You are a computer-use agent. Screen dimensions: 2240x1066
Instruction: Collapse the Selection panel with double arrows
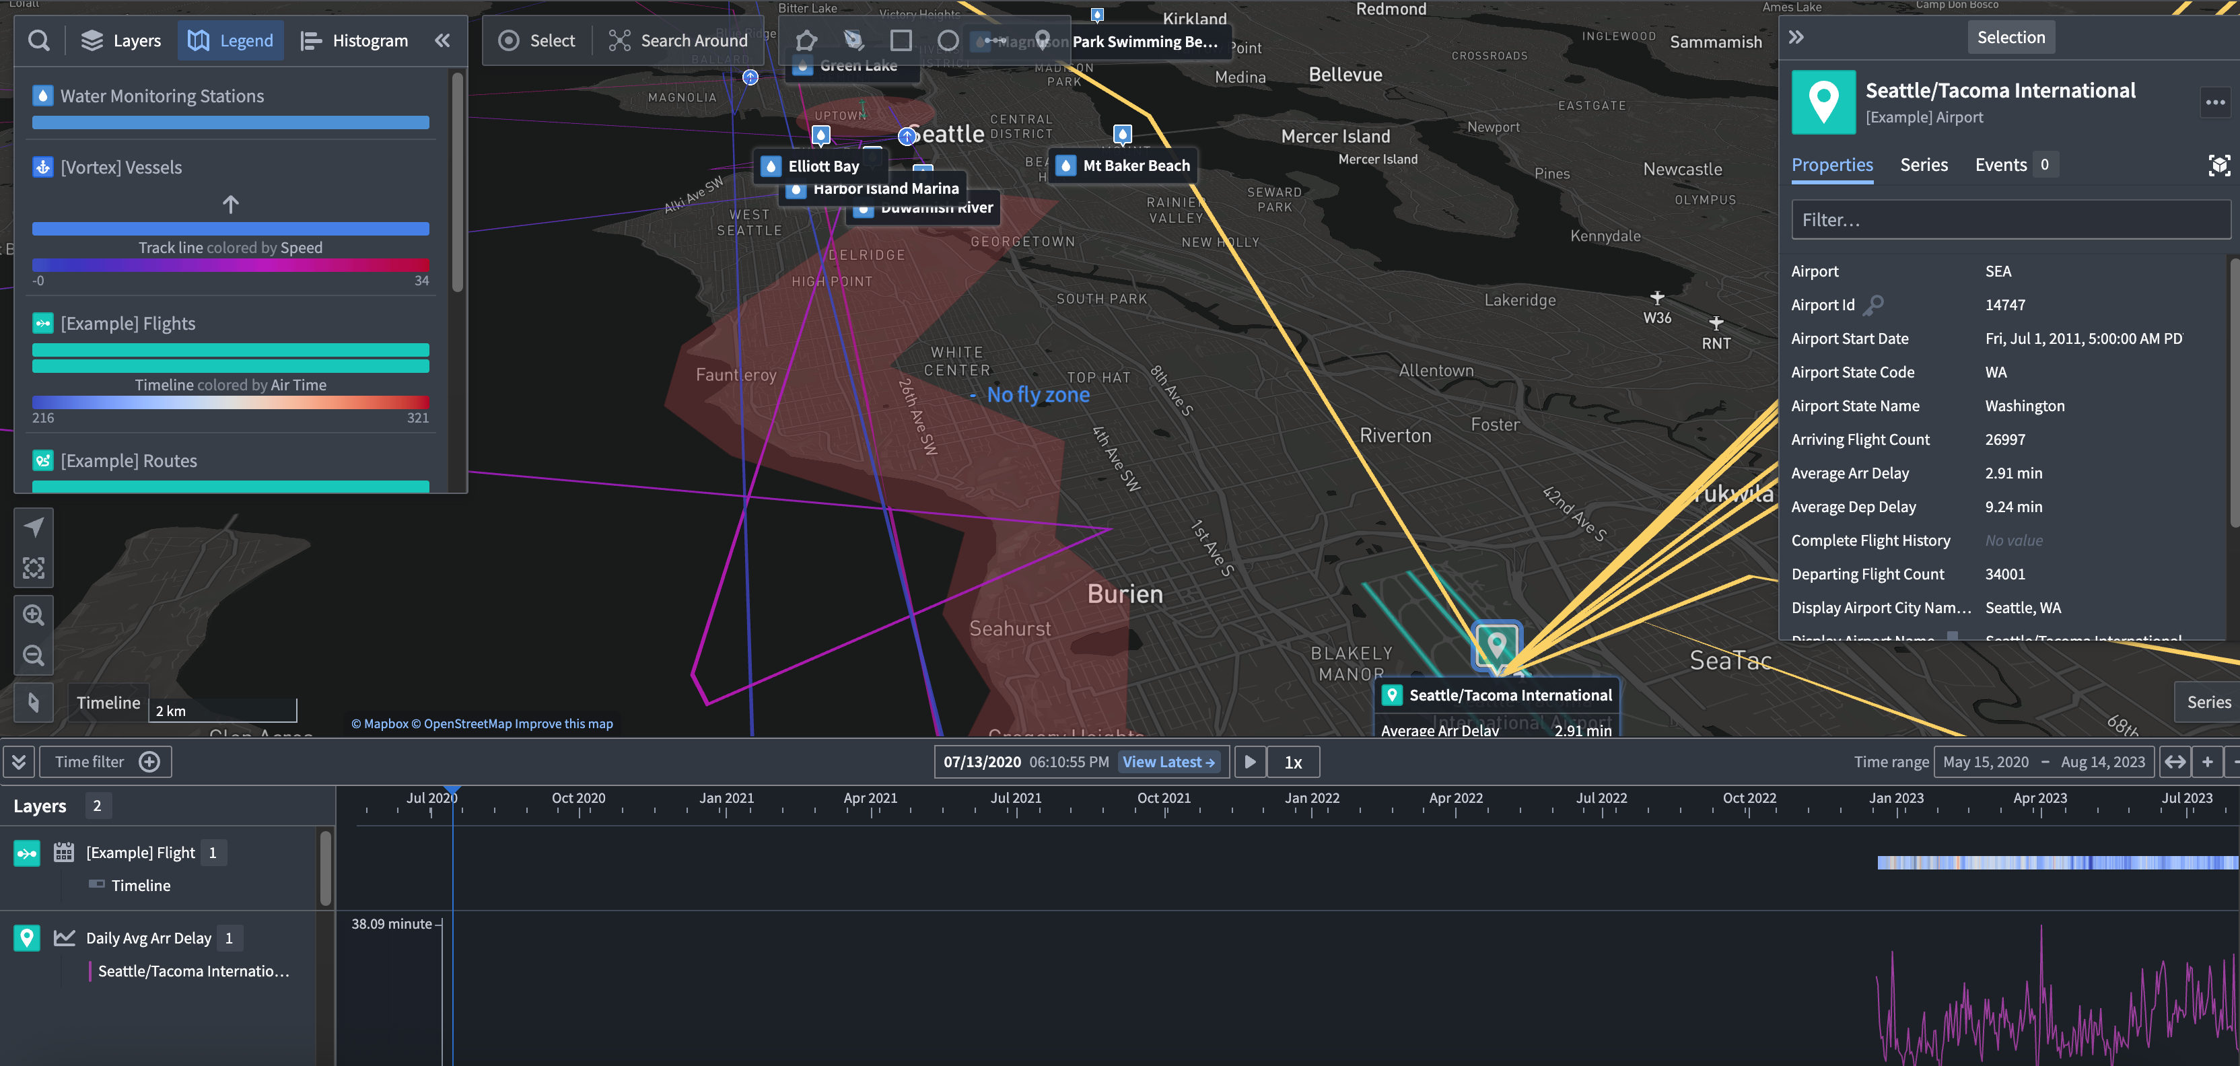click(1796, 38)
